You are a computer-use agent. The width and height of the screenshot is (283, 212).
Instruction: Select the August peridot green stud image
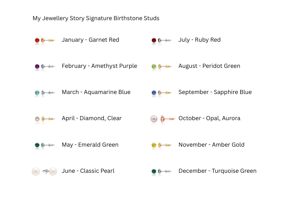(161, 66)
